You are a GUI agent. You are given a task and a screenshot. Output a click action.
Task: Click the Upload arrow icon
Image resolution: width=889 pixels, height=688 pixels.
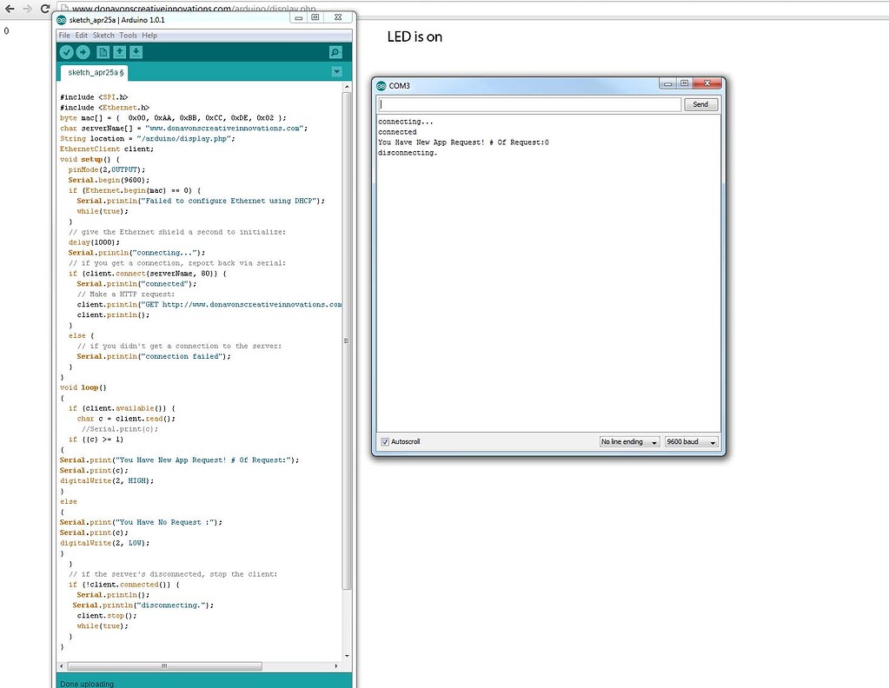pos(83,51)
